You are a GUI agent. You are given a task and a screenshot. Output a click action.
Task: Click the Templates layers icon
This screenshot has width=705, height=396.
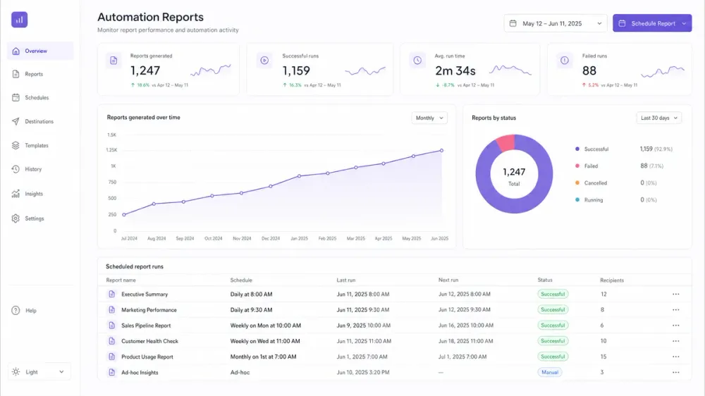point(16,145)
